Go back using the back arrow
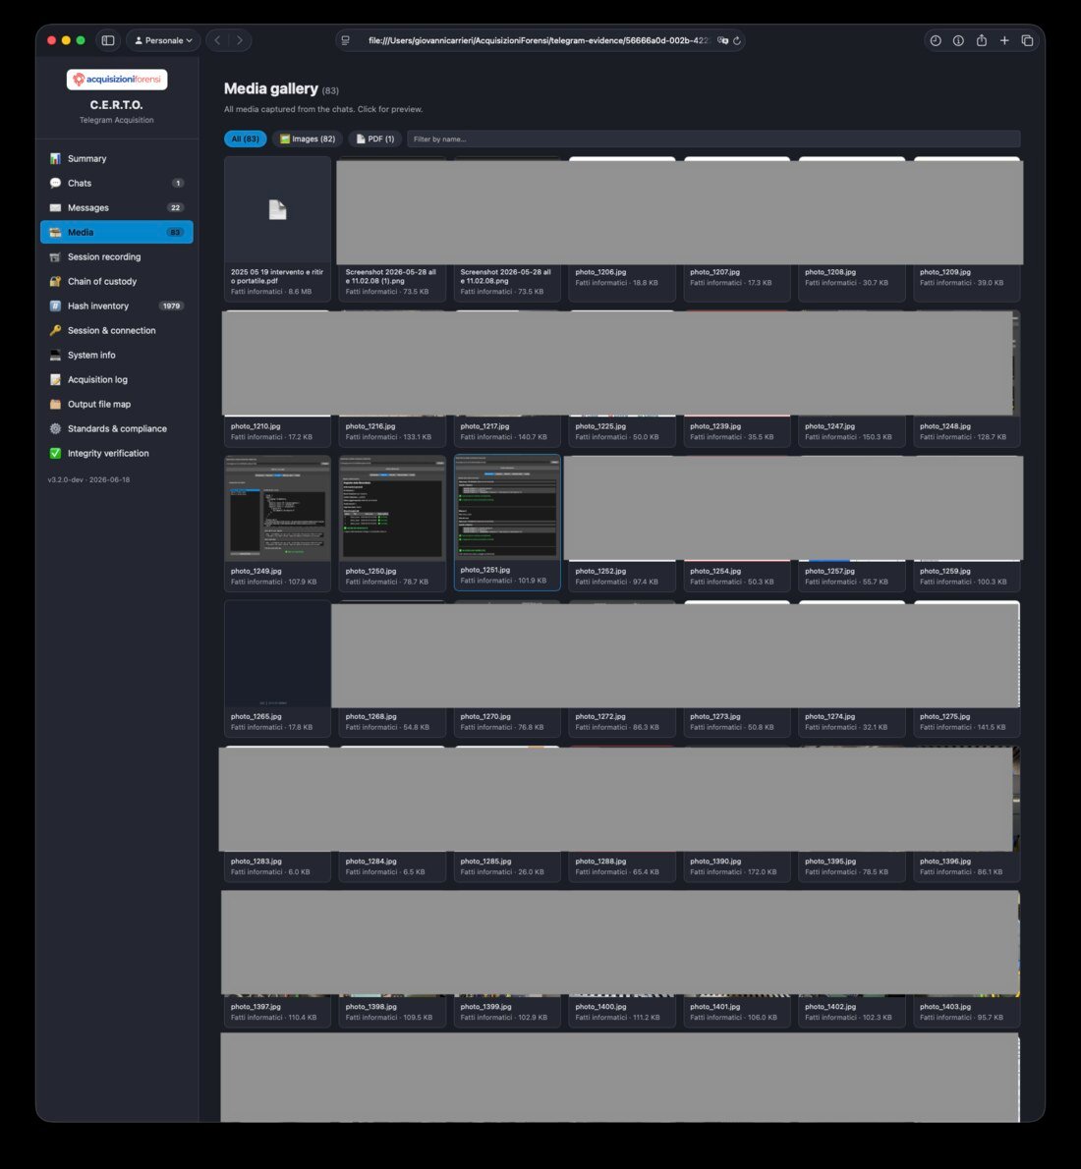Viewport: 1081px width, 1169px height. (217, 40)
